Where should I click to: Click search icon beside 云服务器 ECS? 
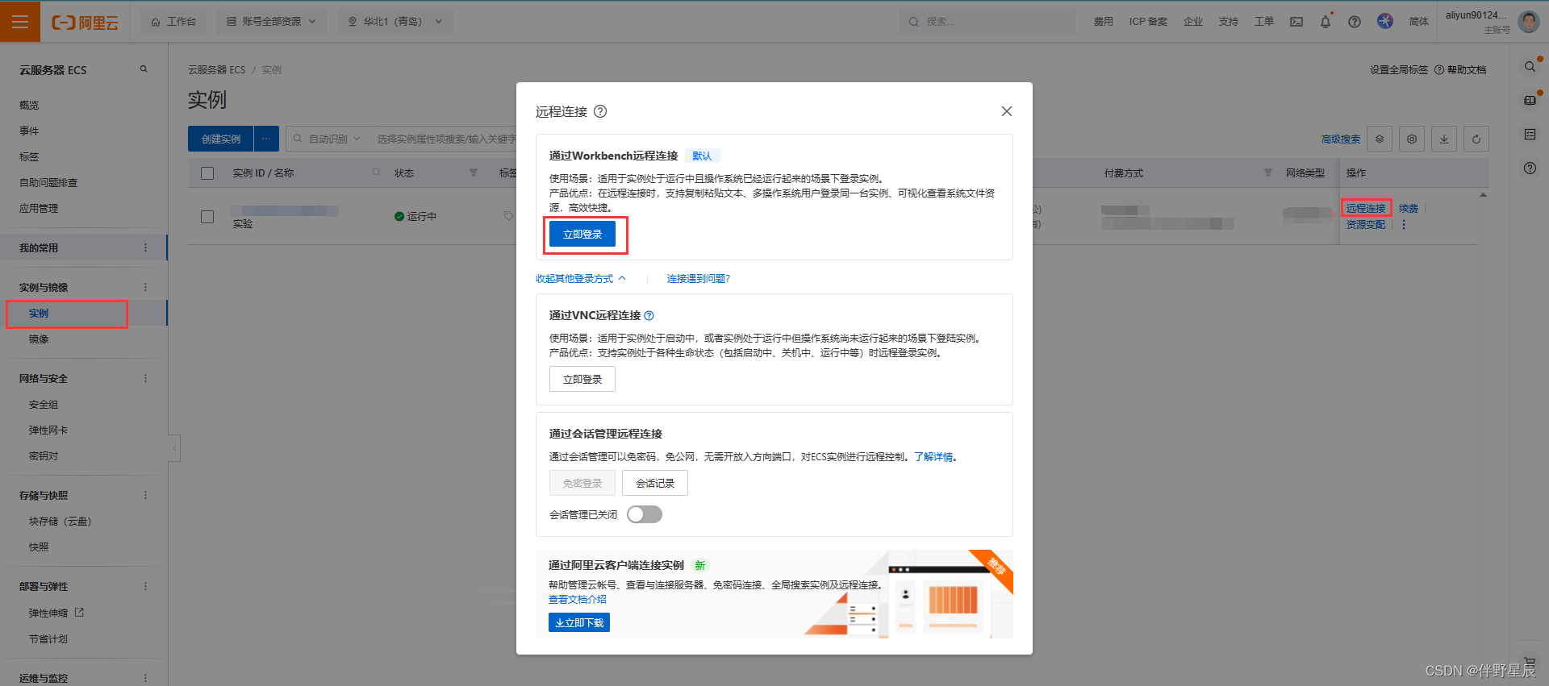144,69
